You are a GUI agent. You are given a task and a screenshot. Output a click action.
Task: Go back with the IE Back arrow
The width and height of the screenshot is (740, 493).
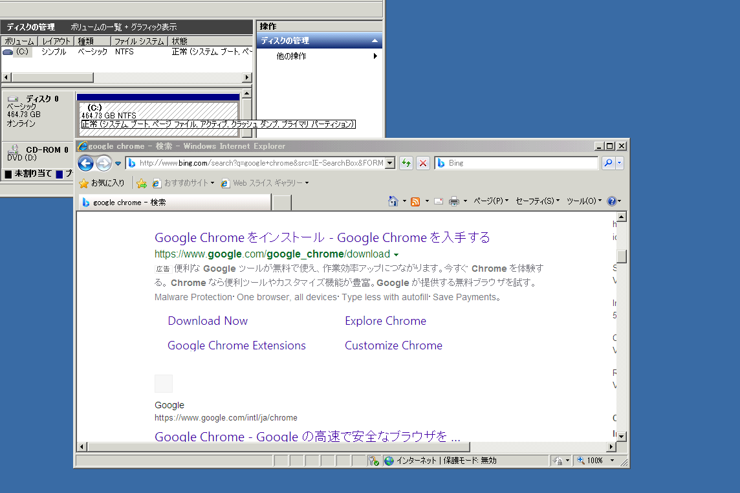pyautogui.click(x=85, y=164)
